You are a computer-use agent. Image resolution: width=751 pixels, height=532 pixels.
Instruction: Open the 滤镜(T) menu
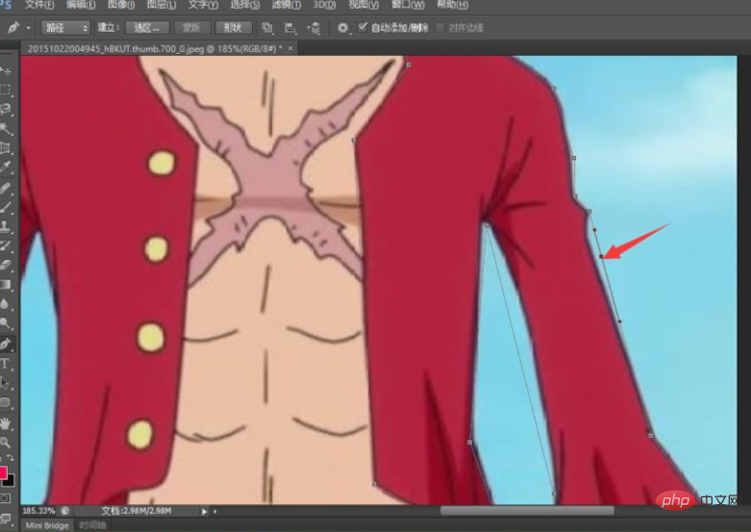click(x=287, y=5)
